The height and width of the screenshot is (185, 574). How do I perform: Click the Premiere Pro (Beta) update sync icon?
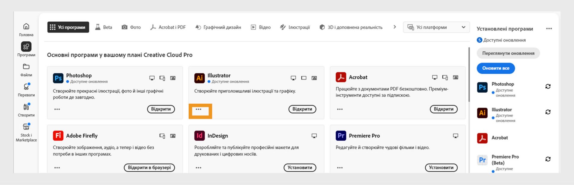(548, 159)
